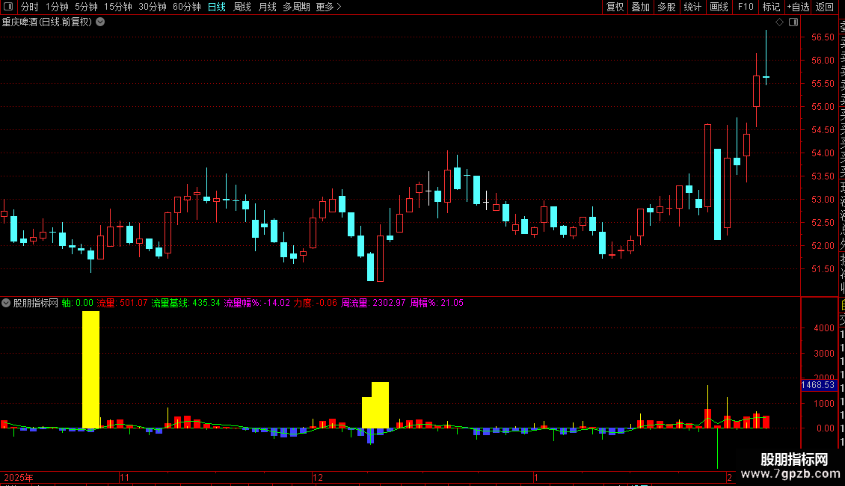Click the 周流量: 2302.97 value
The height and width of the screenshot is (486, 845).
373,303
